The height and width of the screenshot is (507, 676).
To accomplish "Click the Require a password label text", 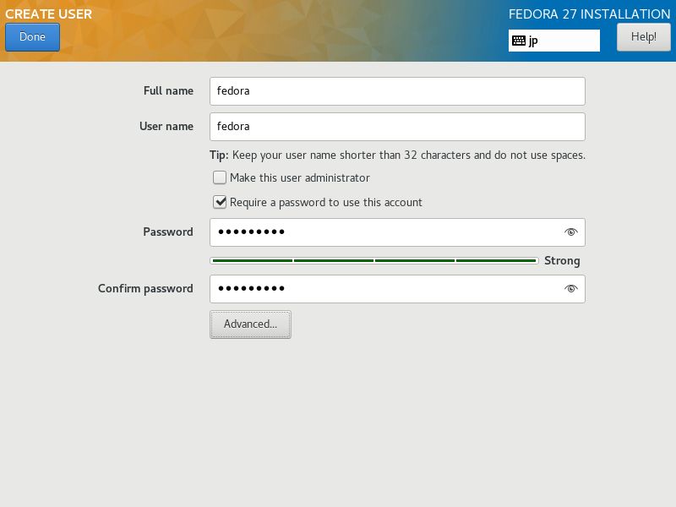I will [x=326, y=203].
